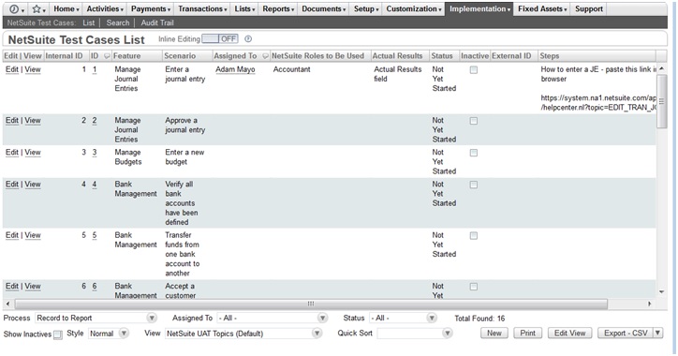
Task: Check Inactive box for Enter a new budget
Action: (474, 153)
